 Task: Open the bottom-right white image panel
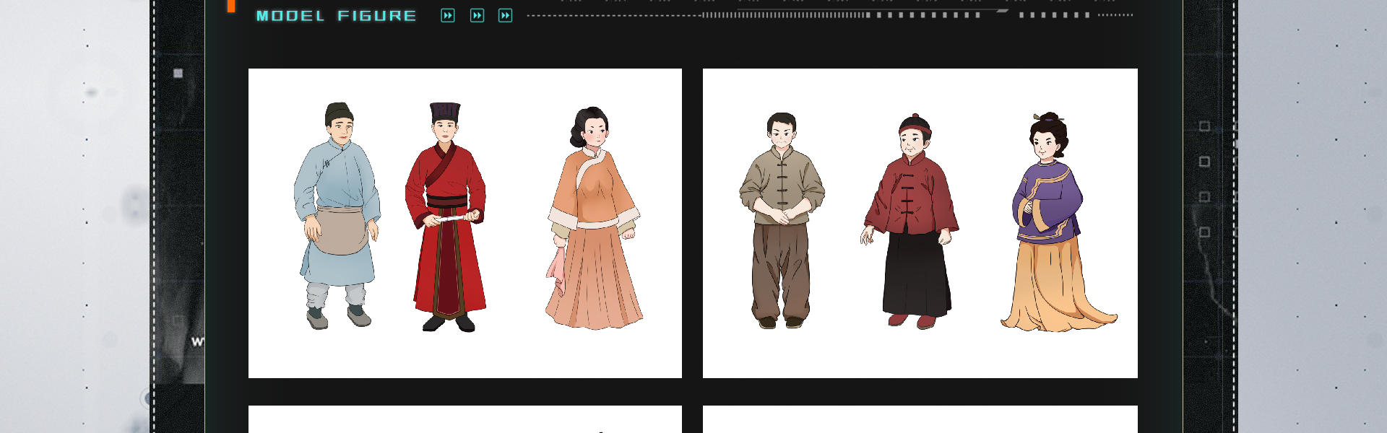coord(920,419)
